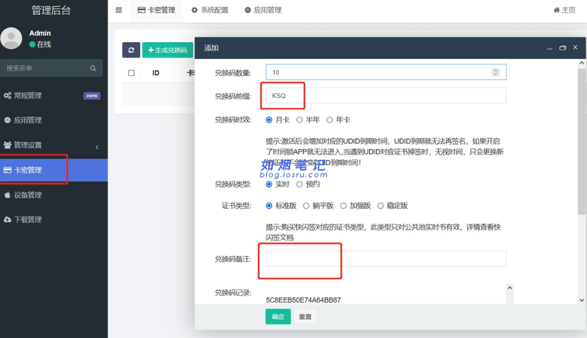
Task: Switch to the 系统配置 top tab
Action: tap(210, 10)
